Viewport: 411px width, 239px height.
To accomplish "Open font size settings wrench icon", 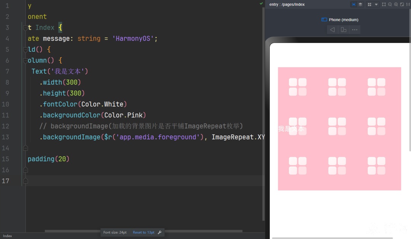I will (x=159, y=233).
